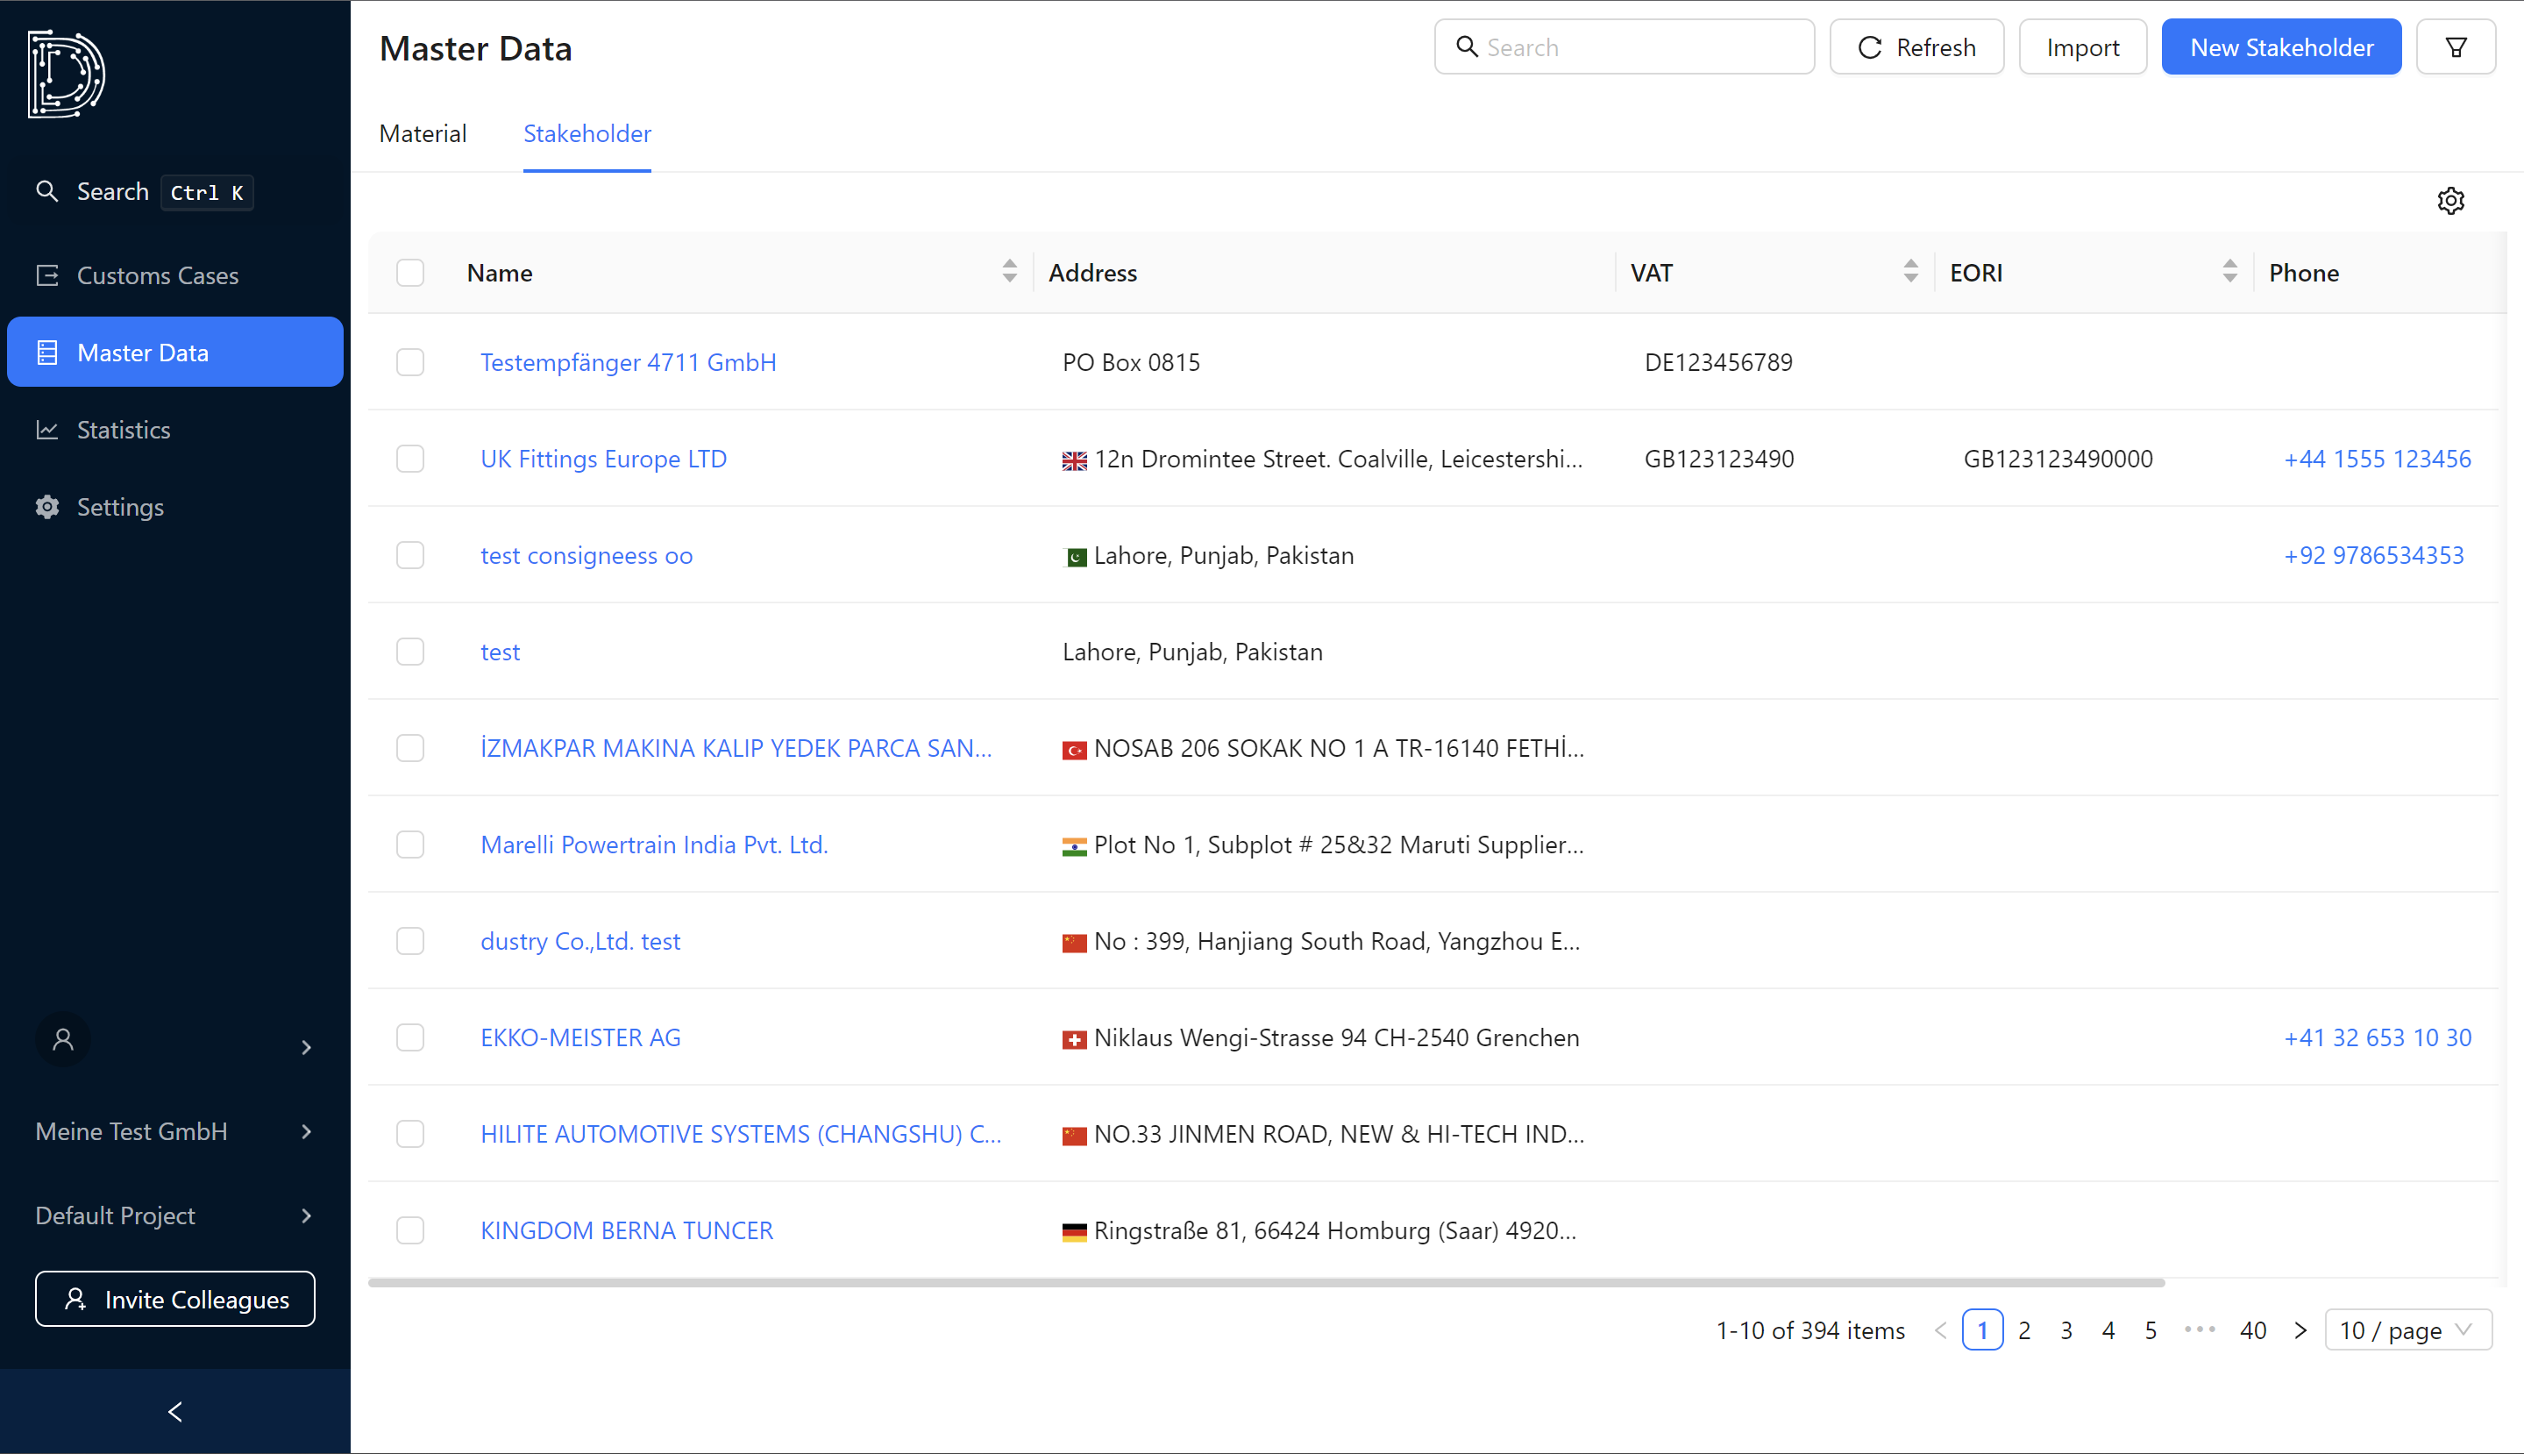Click the user avatar icon
2524x1454 pixels.
(x=63, y=1039)
